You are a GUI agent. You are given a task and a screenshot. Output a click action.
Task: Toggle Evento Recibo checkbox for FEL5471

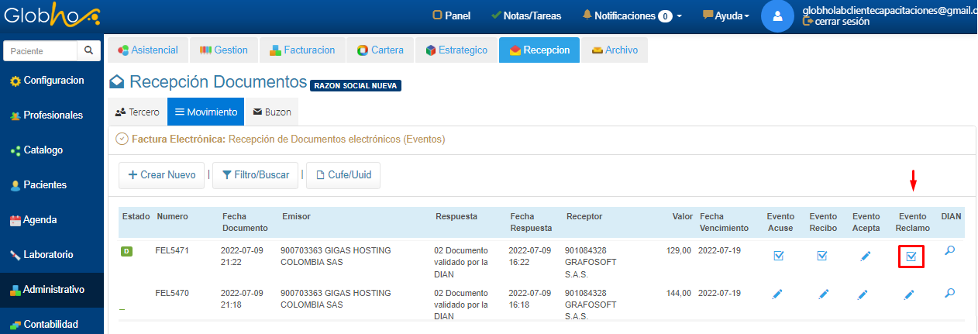[822, 257]
